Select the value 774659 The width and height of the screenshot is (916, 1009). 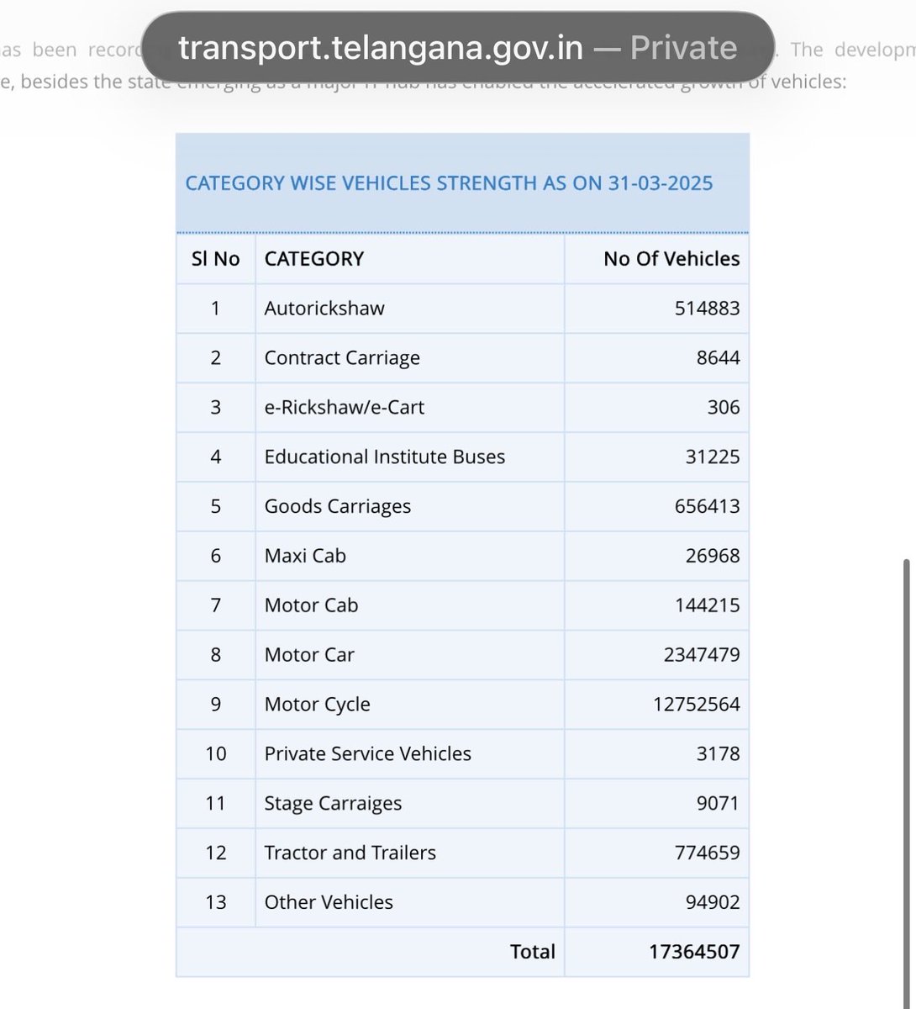tap(707, 853)
